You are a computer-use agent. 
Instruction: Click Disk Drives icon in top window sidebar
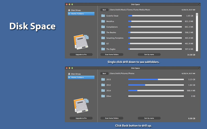click(x=69, y=10)
